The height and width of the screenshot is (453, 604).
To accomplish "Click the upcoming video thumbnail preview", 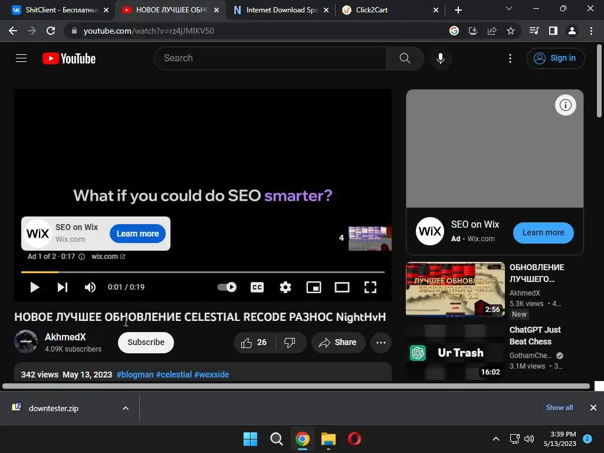I will 370,238.
